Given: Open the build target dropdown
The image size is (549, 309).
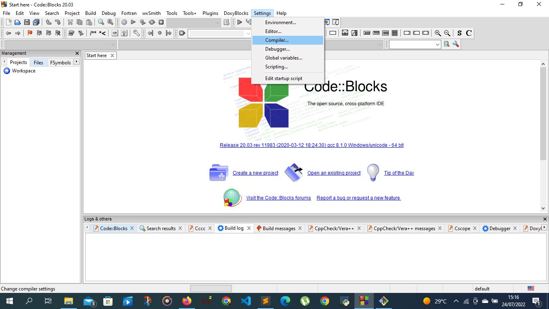Looking at the screenshot, I should coord(194,22).
